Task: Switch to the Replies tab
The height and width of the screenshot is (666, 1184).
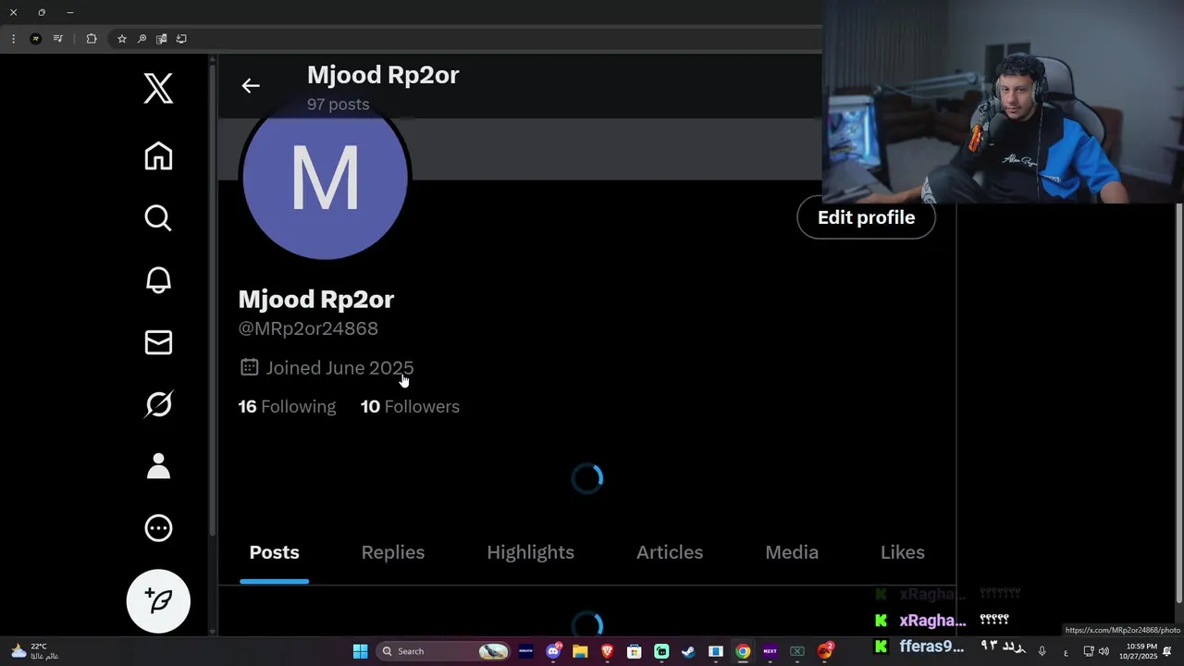Action: pyautogui.click(x=393, y=552)
